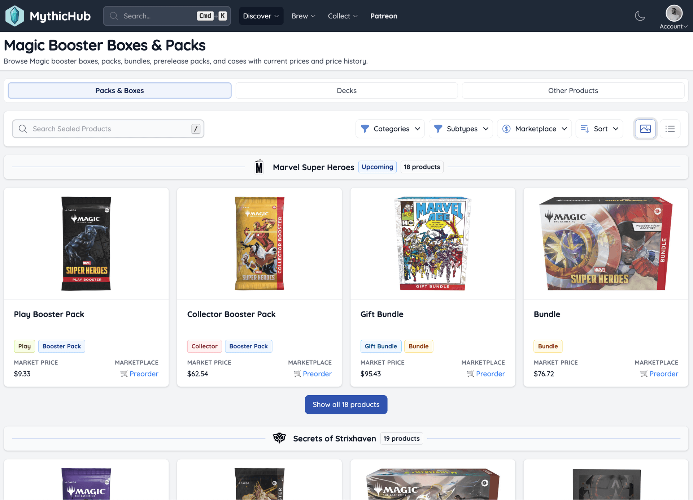This screenshot has width=693, height=500.
Task: Click the Play tag on Play Booster Pack
Action: point(25,346)
